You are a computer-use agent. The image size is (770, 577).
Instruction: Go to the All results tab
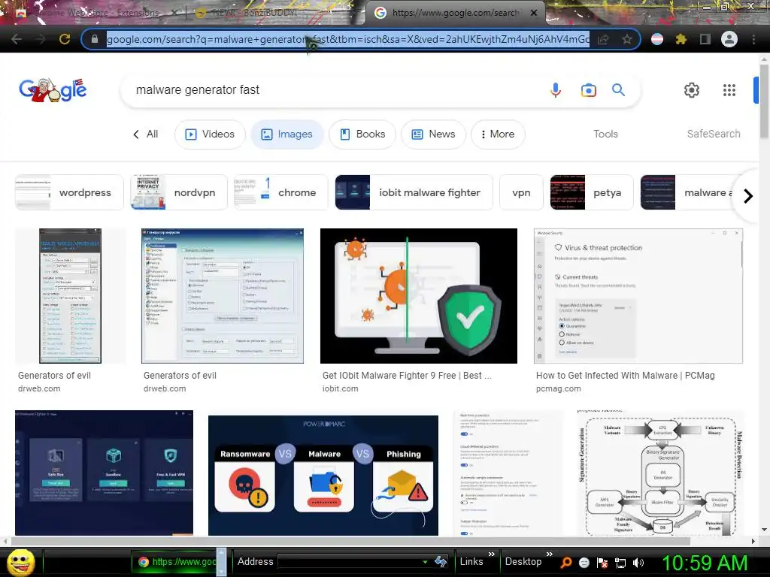[x=145, y=134]
